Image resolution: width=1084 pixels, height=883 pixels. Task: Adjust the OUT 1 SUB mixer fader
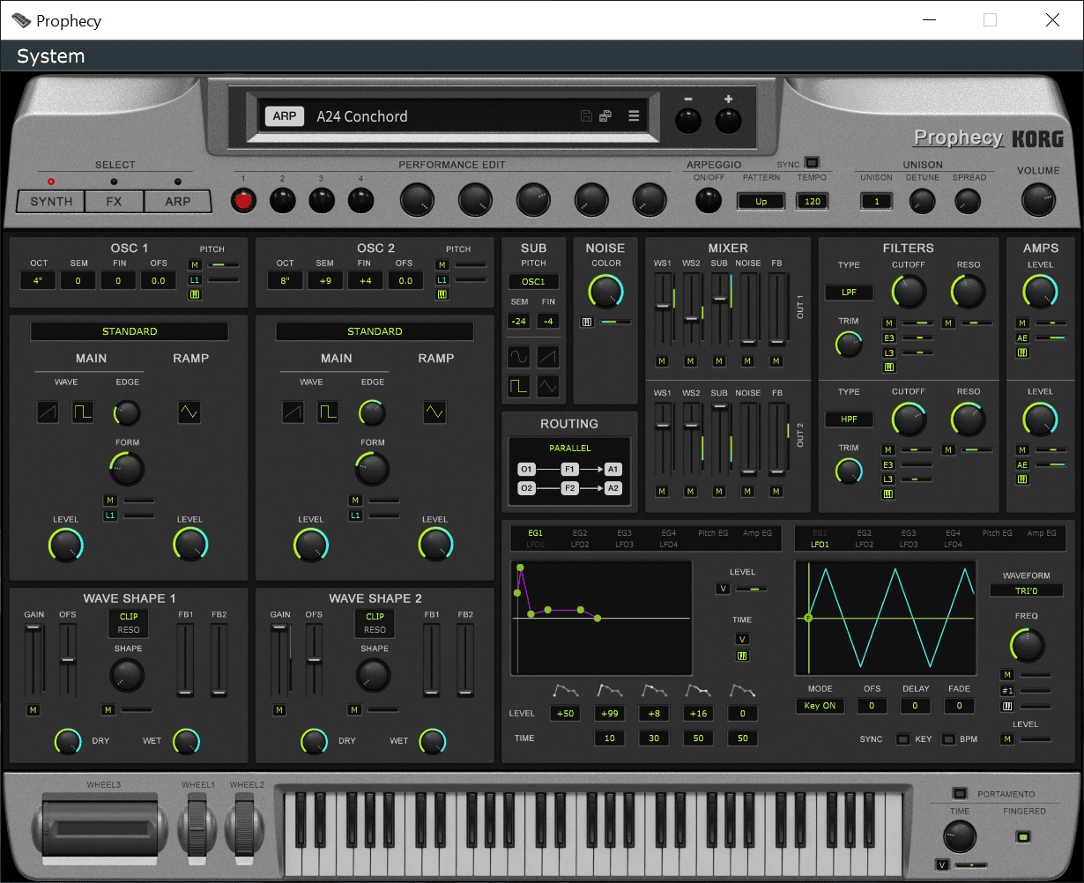719,299
